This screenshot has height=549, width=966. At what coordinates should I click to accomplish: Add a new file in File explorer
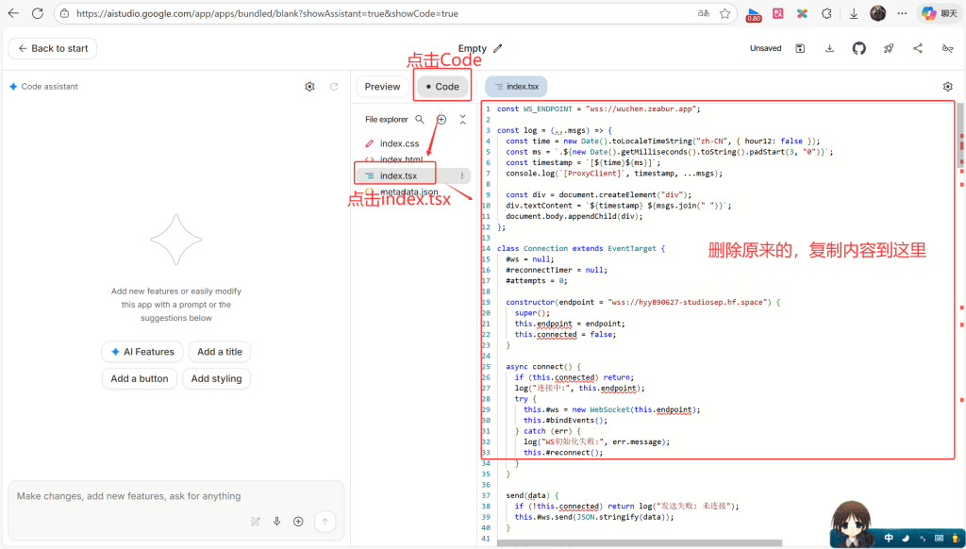[441, 120]
